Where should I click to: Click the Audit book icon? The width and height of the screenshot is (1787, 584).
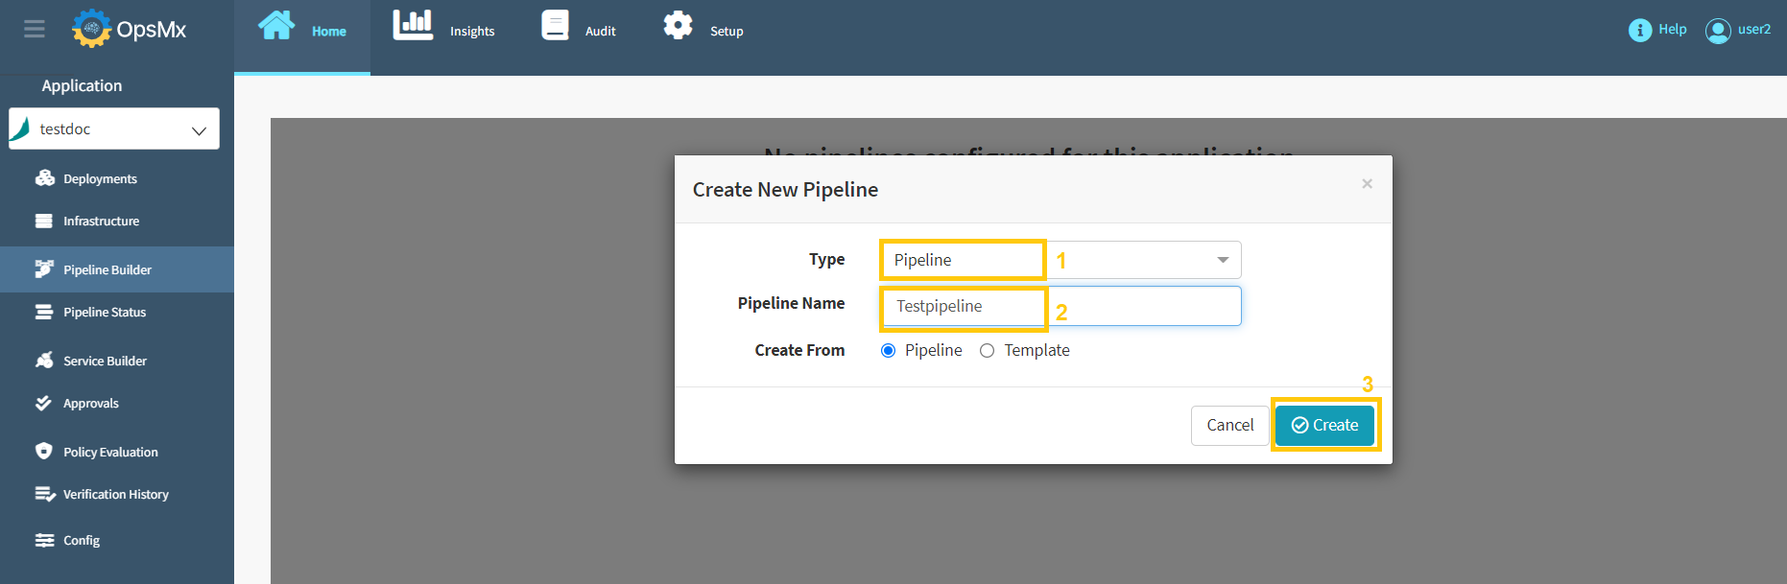pos(555,26)
